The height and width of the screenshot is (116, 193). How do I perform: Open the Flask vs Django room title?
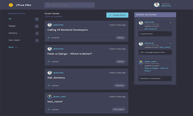(x=70, y=54)
